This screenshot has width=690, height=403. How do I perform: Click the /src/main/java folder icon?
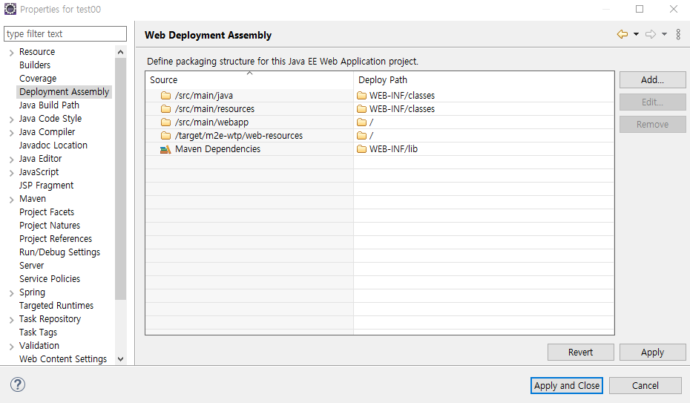[165, 96]
